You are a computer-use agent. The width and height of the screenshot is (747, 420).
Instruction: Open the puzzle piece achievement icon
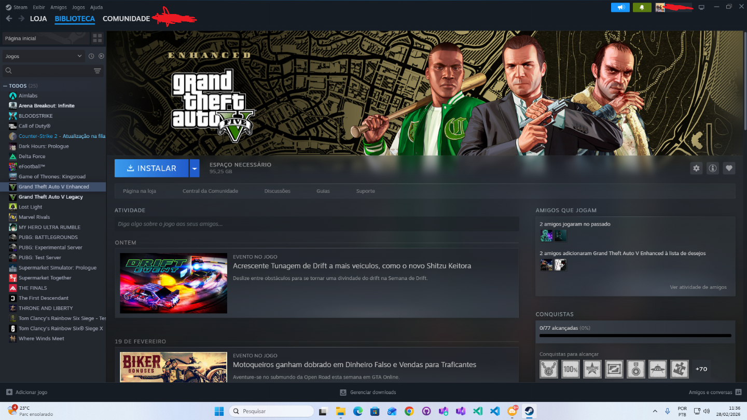point(680,369)
